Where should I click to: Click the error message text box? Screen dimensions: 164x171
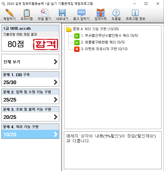(x=113, y=150)
